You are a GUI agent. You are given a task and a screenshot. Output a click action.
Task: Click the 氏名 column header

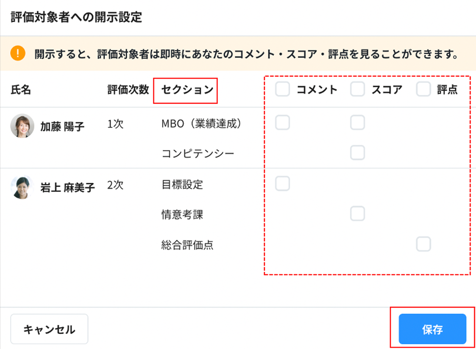tap(20, 90)
